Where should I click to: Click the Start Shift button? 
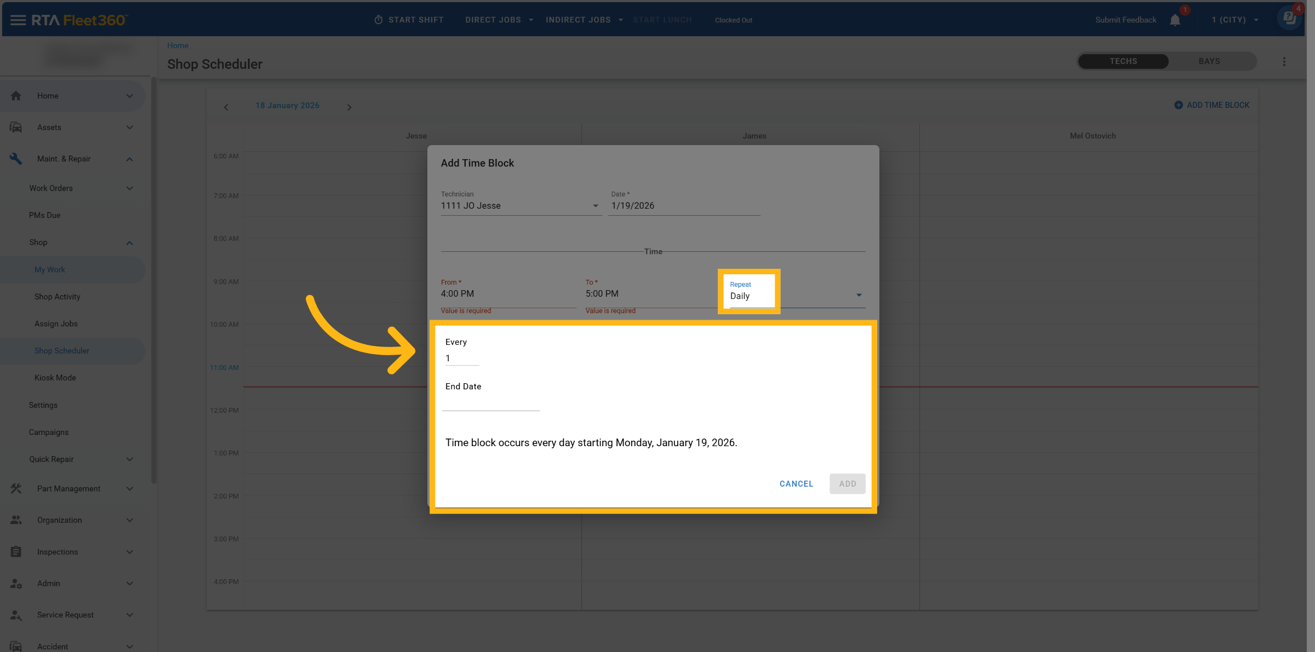click(x=409, y=20)
